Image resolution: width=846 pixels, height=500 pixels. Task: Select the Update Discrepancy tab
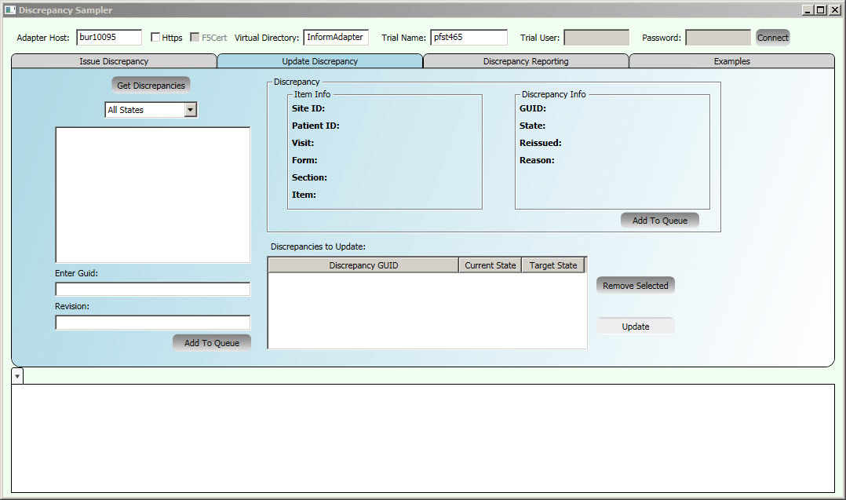[x=320, y=61]
